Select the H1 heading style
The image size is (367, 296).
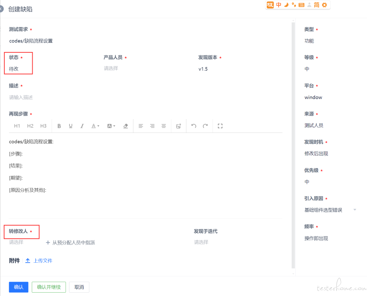pos(17,126)
